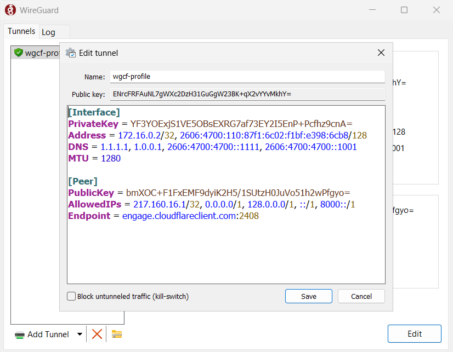
Task: Minimize the WireGuard window
Action: 372,10
